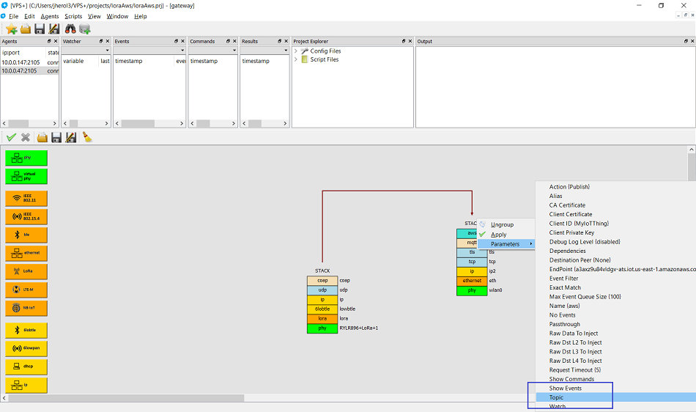Select Ungroup in the context menu
Screen dimensions: 696x412
coord(502,225)
